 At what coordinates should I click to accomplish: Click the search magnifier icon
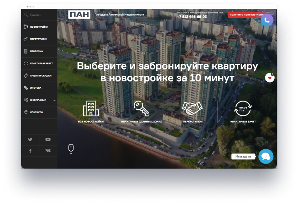[26, 15]
